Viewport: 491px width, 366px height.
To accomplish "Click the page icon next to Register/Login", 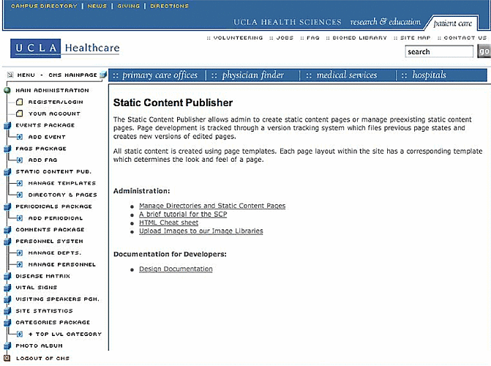I will click(x=20, y=102).
